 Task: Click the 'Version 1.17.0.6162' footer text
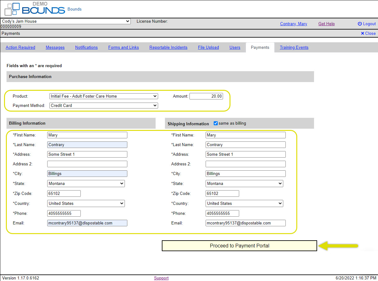pyautogui.click(x=21, y=278)
